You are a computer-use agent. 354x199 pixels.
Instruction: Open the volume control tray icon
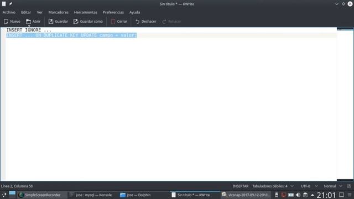[x=298, y=195]
